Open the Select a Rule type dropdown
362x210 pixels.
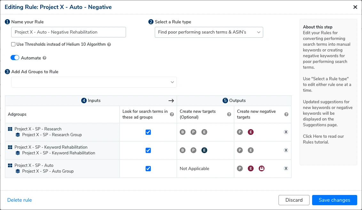[209, 32]
